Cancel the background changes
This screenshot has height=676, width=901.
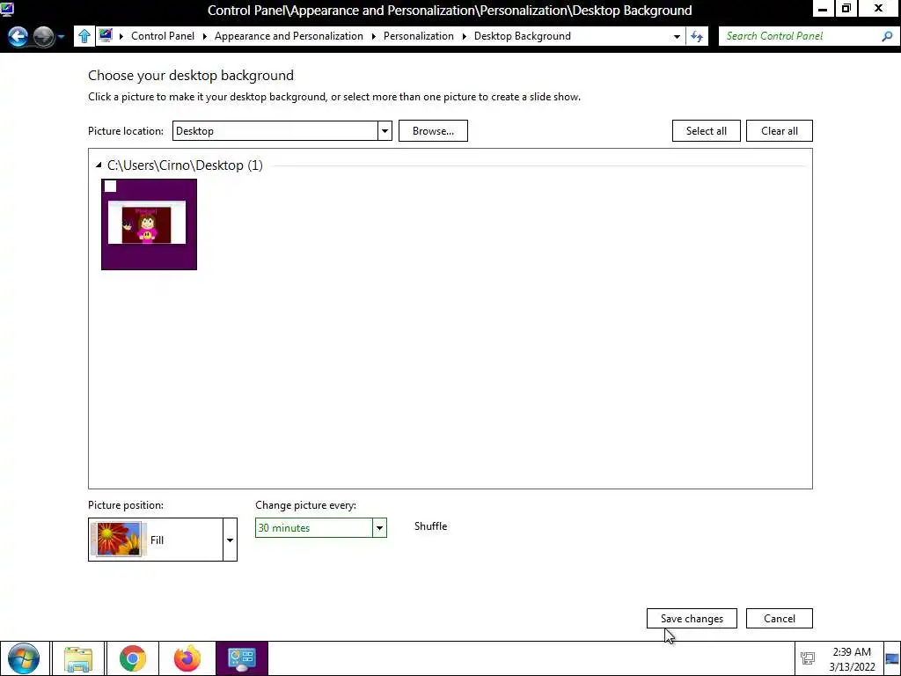tap(780, 619)
